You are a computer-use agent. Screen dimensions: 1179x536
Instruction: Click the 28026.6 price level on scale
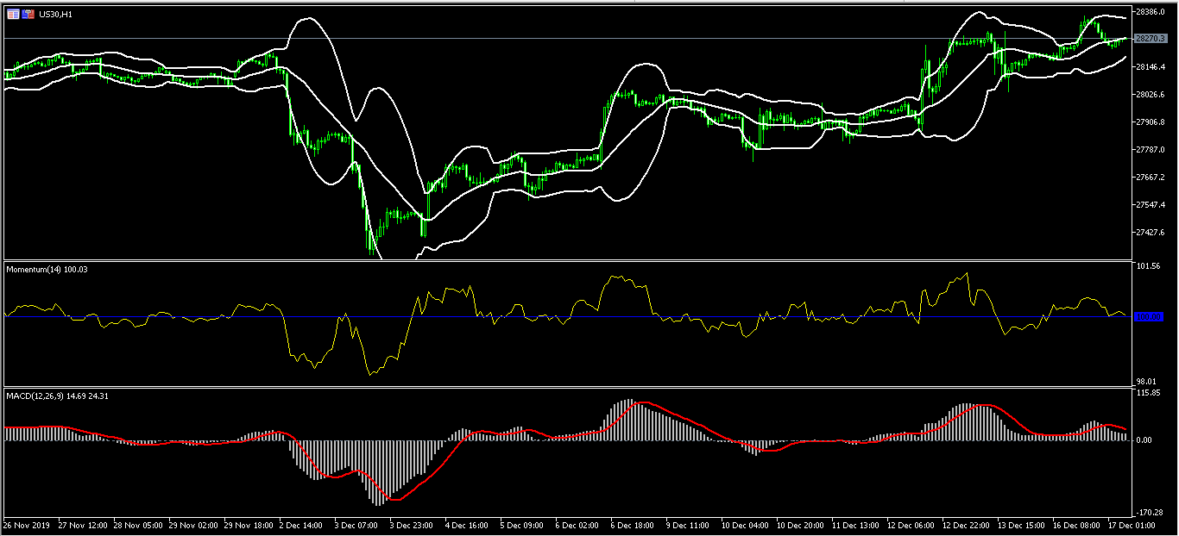[x=1151, y=95]
